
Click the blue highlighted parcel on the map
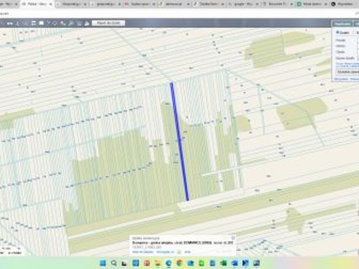coord(179,140)
